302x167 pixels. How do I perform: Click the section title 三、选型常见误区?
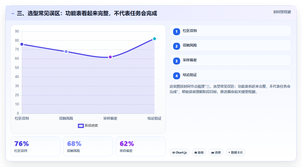coord(87,13)
